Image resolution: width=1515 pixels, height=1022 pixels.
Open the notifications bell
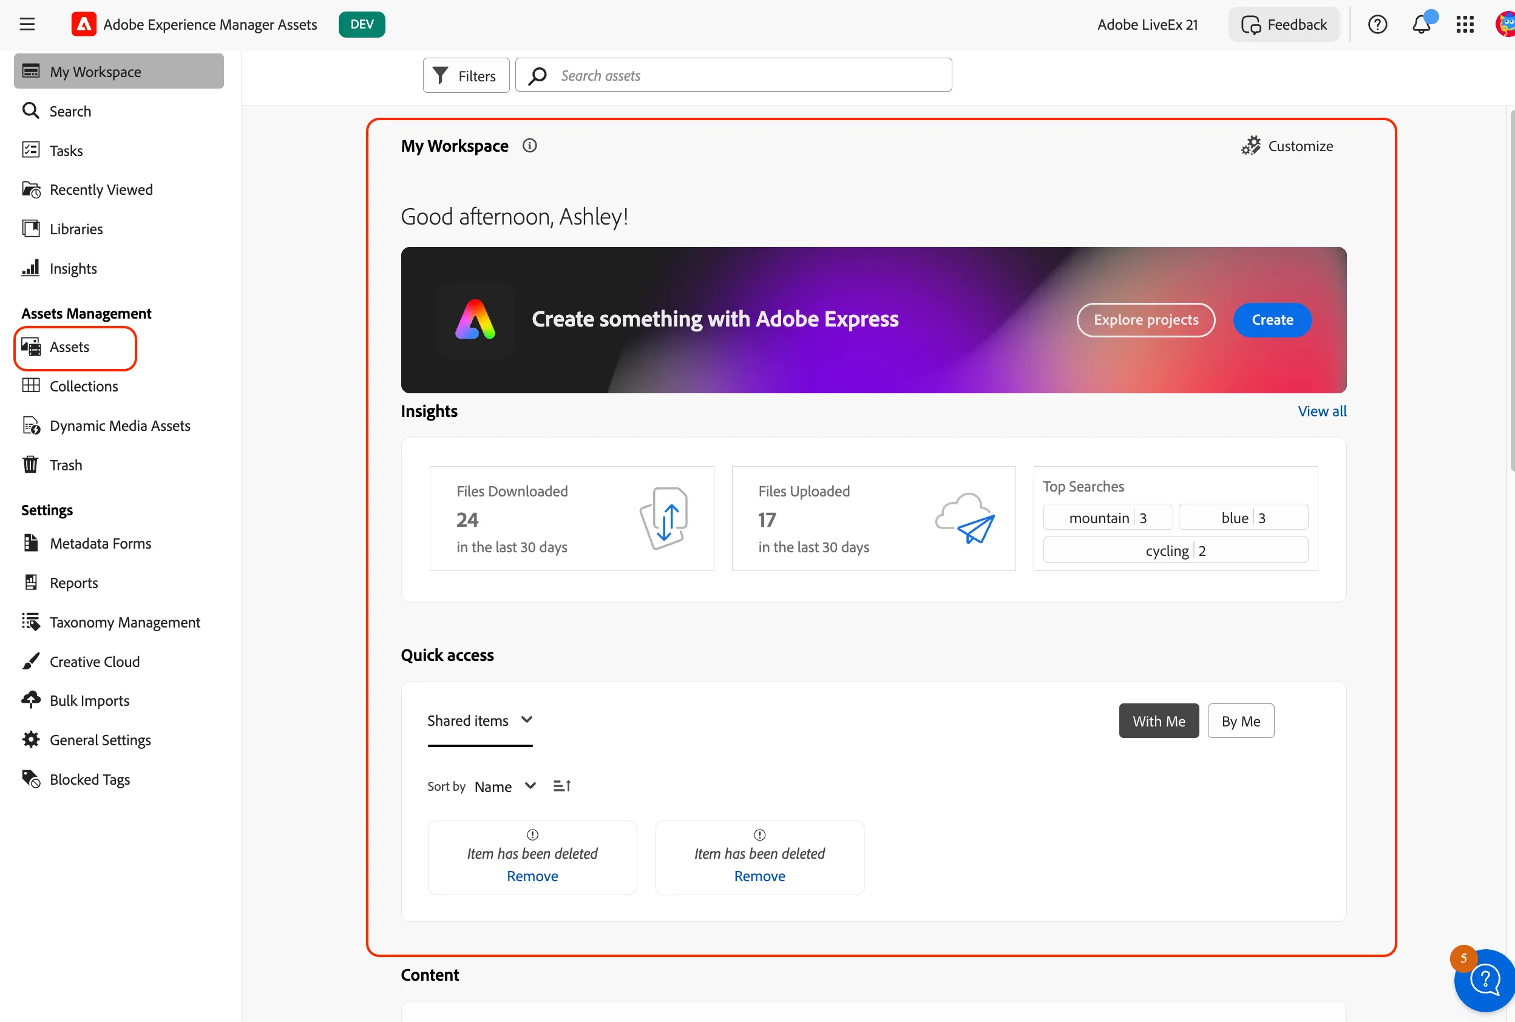(1421, 25)
